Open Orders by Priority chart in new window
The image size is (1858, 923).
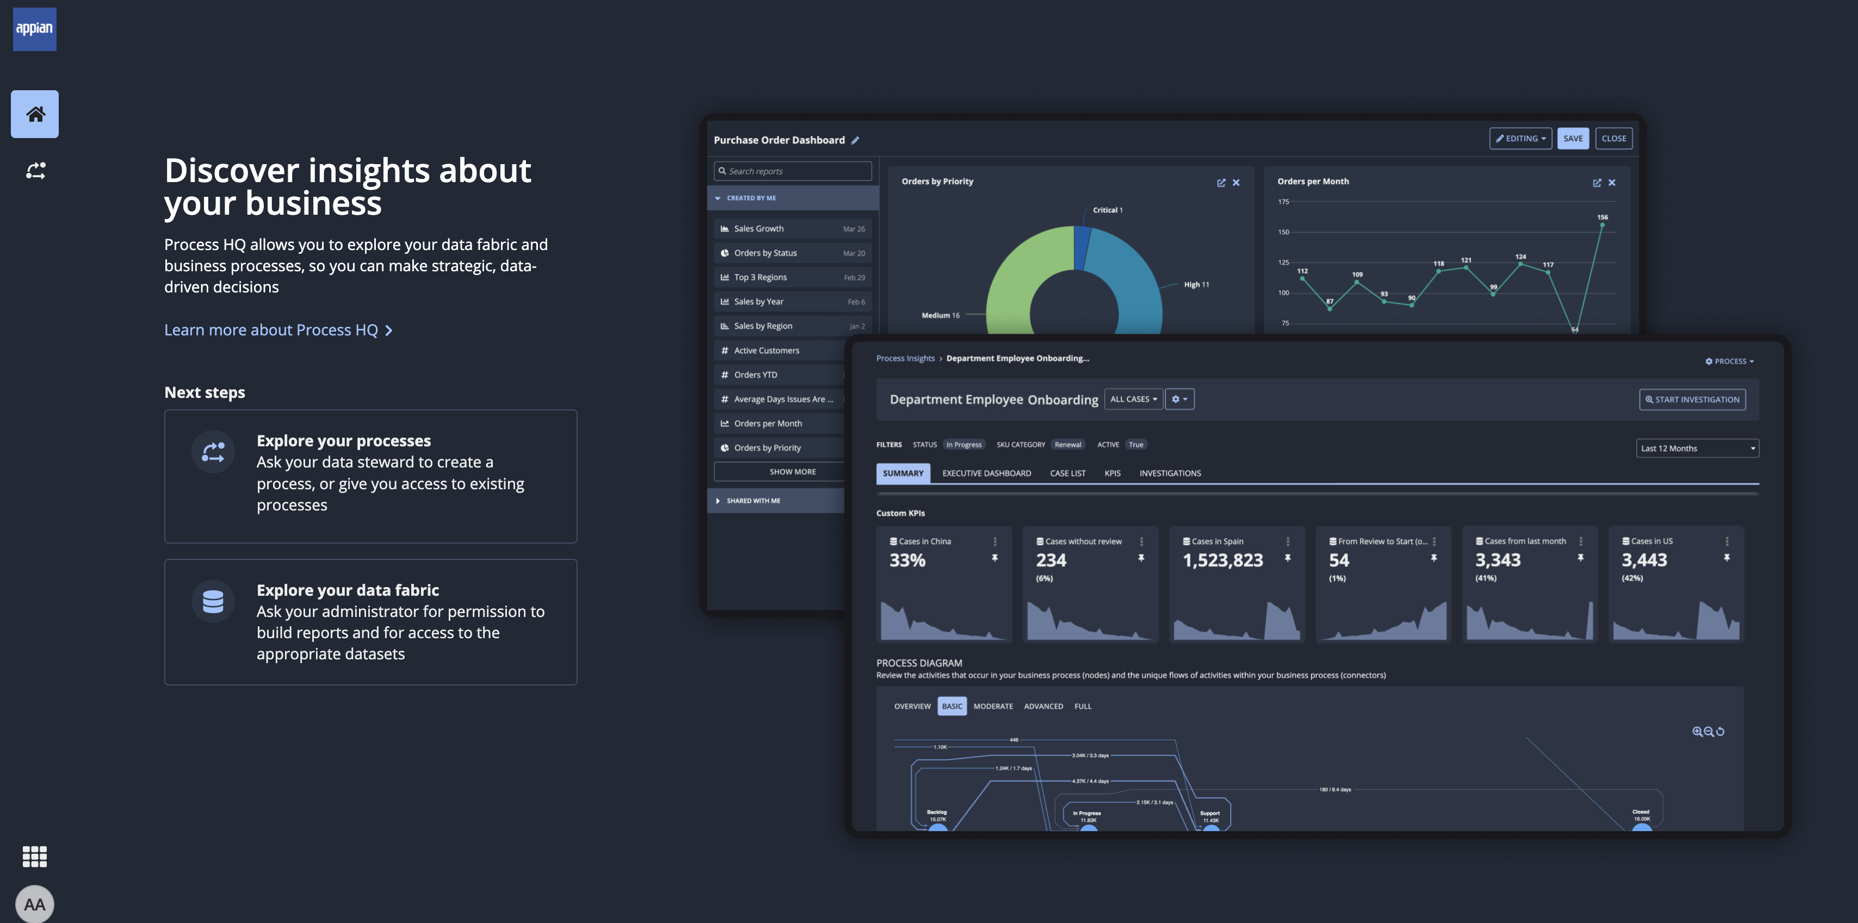tap(1221, 183)
